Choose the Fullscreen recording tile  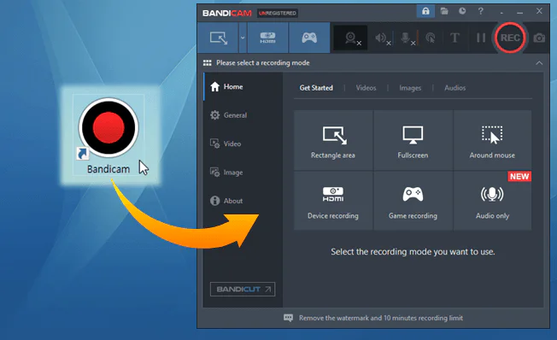(413, 140)
